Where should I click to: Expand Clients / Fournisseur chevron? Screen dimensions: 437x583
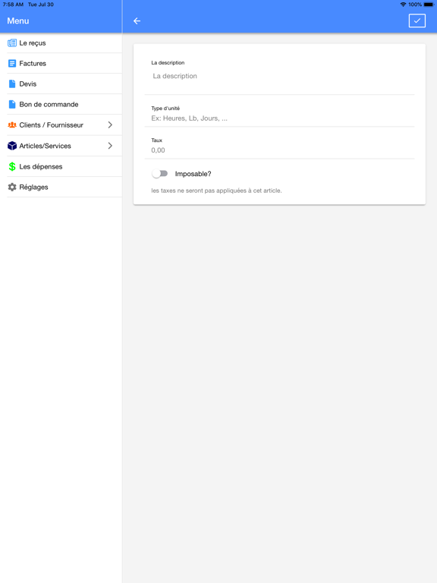[110, 125]
